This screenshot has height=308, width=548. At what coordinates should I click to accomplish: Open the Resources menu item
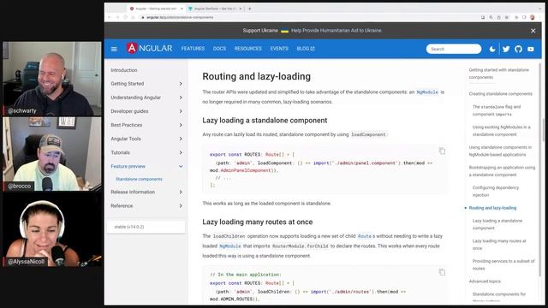pos(247,49)
